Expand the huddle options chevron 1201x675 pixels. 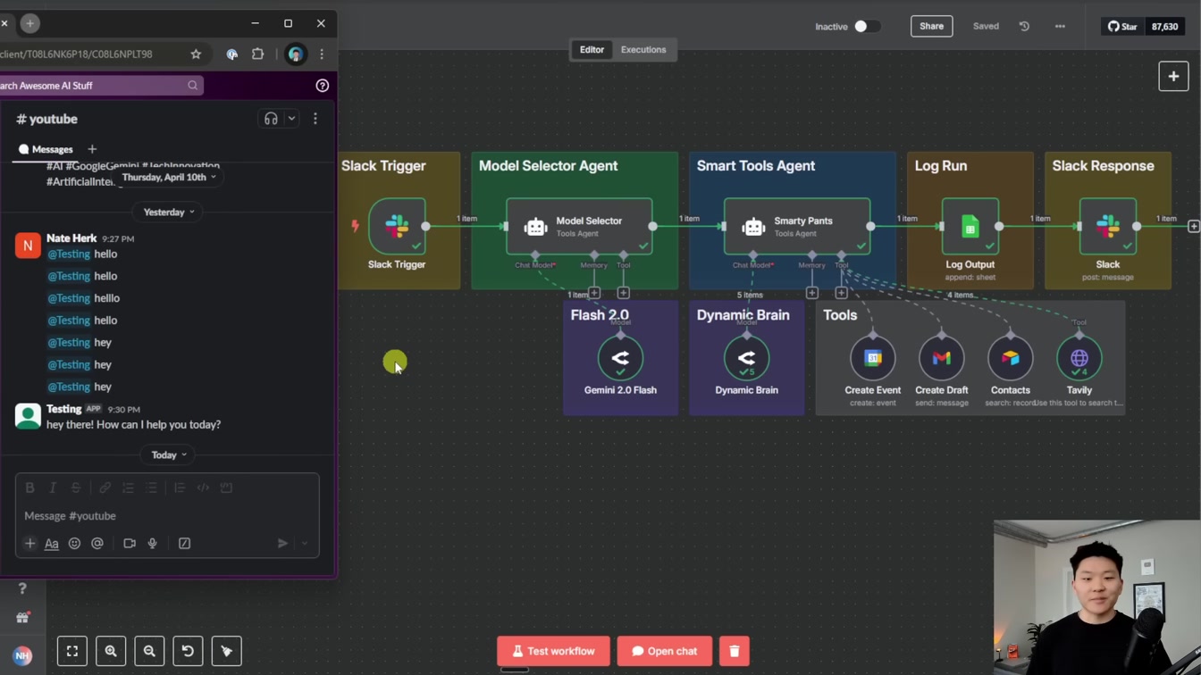[291, 119]
